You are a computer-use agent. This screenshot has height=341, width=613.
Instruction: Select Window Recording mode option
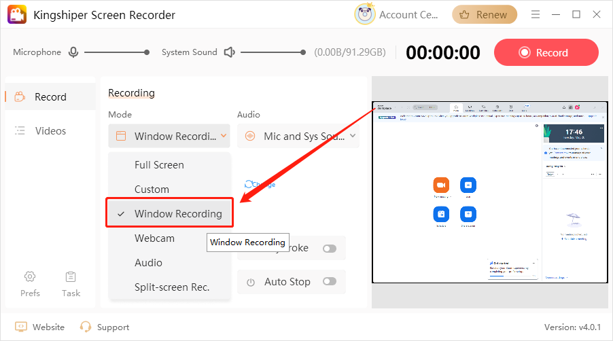click(169, 214)
